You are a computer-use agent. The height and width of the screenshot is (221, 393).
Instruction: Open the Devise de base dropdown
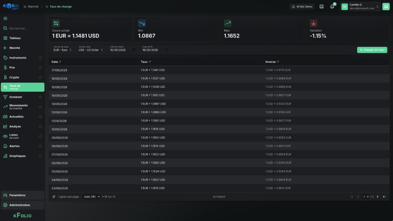coord(63,50)
